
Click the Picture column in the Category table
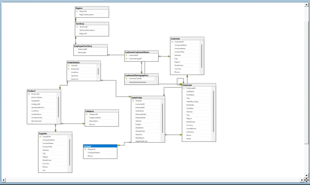92,124
